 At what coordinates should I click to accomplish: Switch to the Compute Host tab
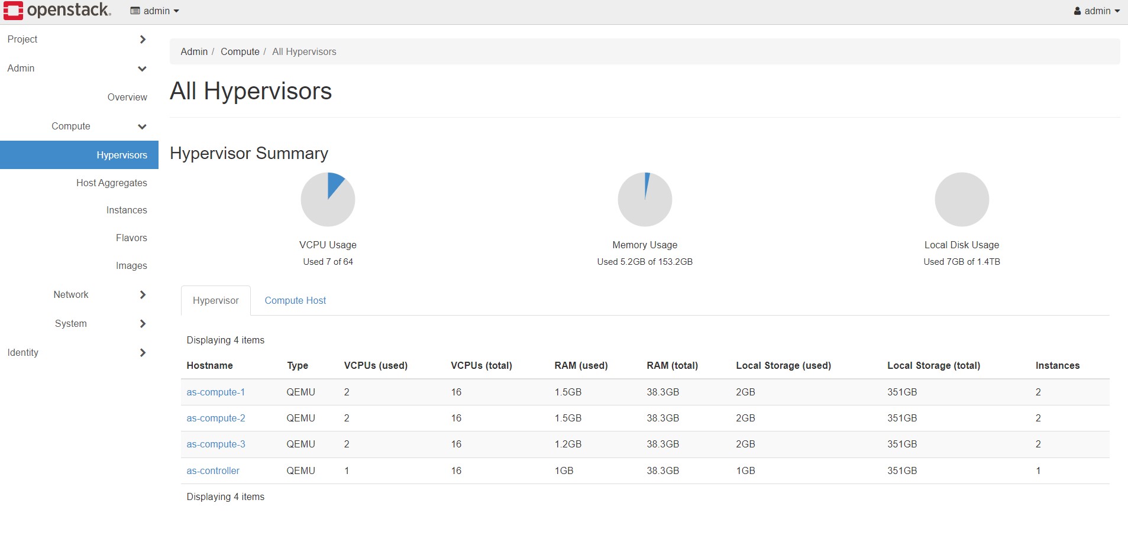point(295,301)
